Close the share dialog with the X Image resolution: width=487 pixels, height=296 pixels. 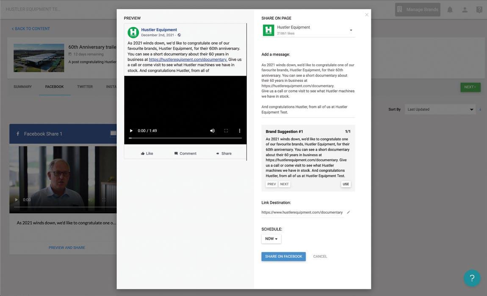(367, 14)
